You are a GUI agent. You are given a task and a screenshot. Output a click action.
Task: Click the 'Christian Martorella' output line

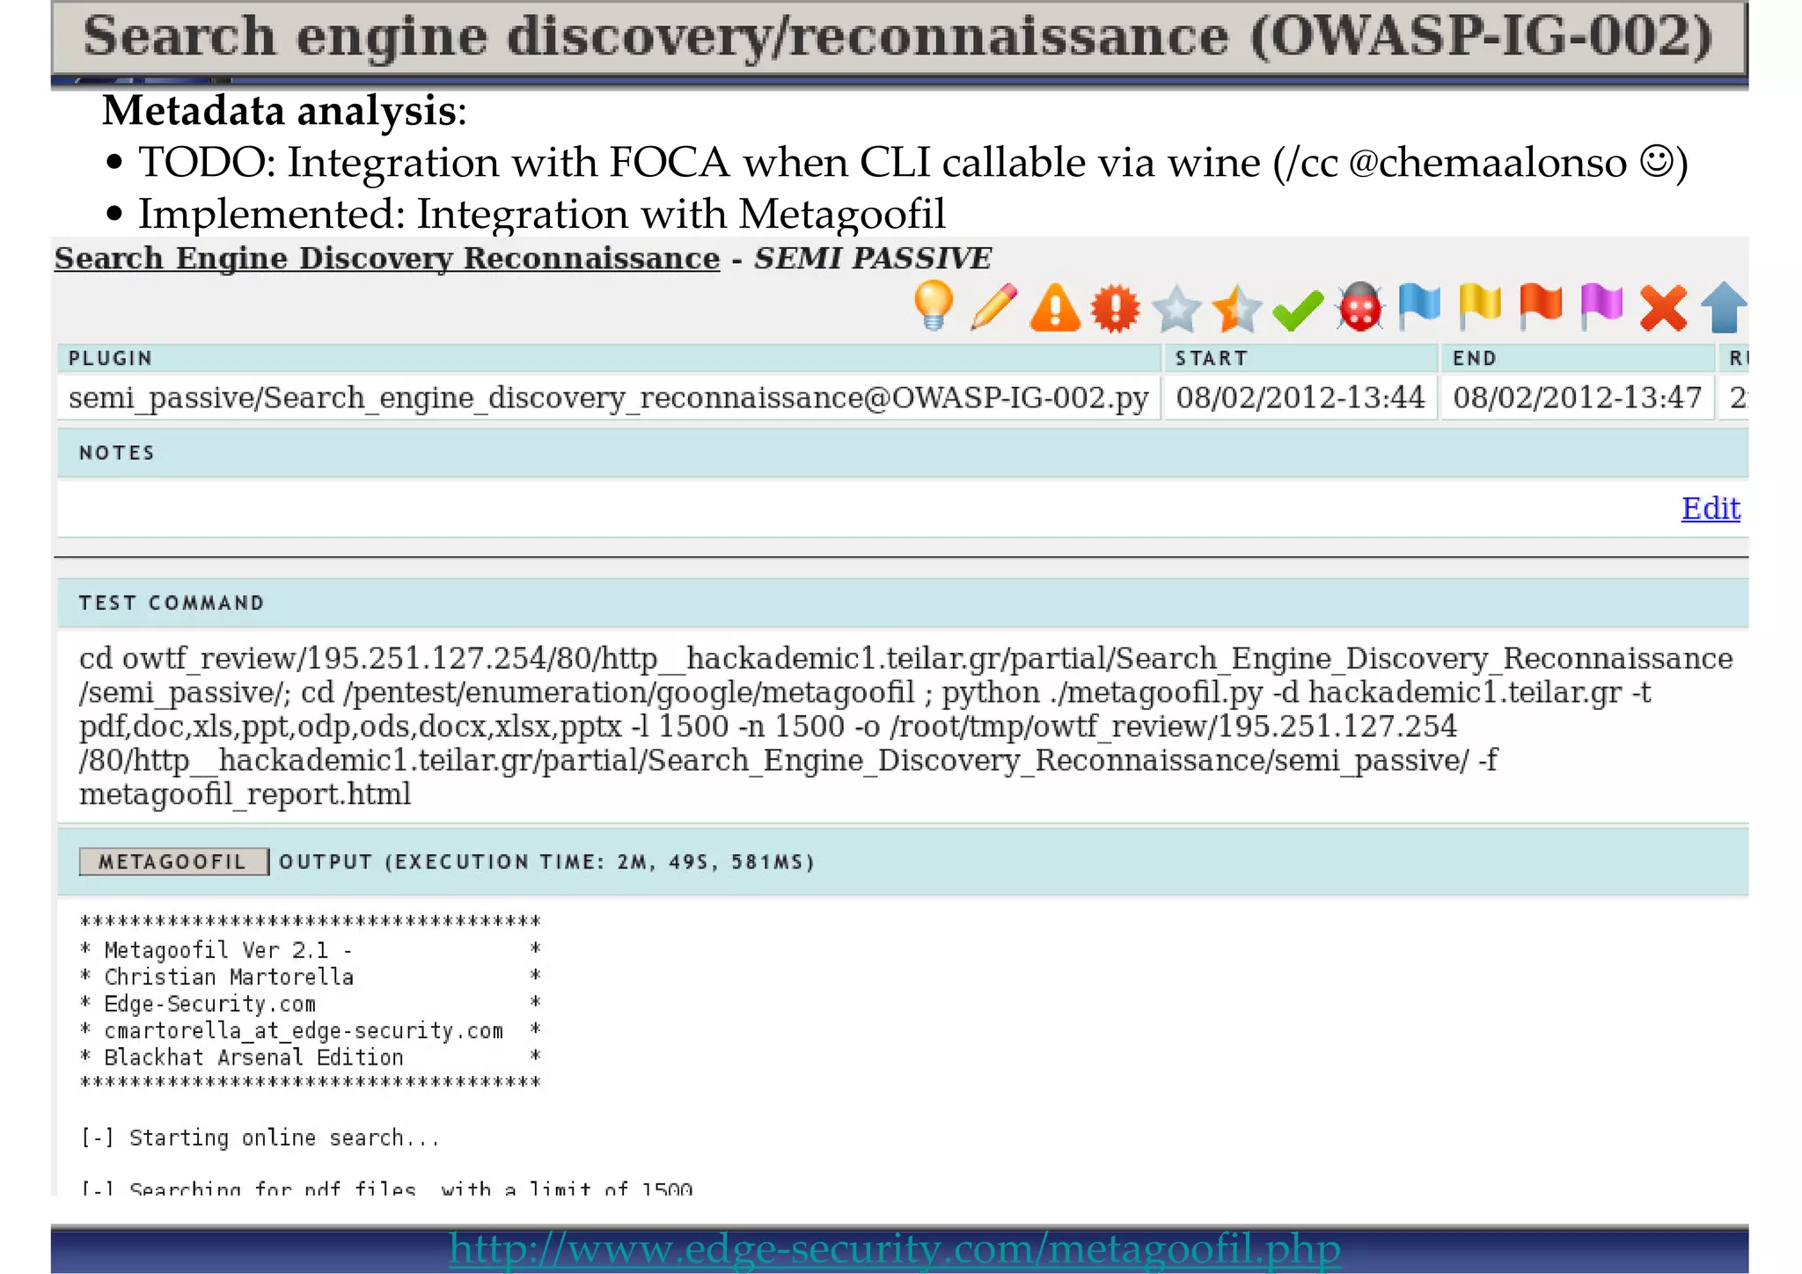pos(229,977)
